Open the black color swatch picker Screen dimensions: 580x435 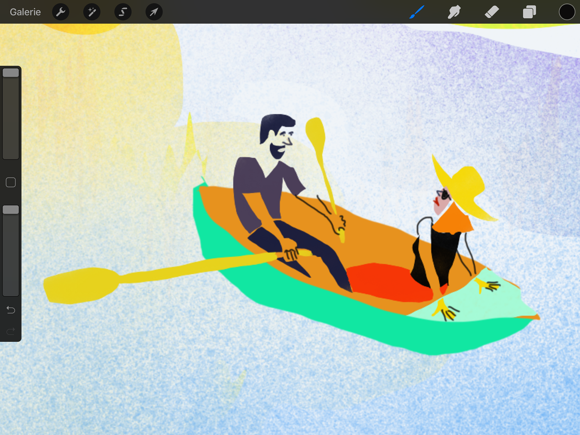click(567, 12)
